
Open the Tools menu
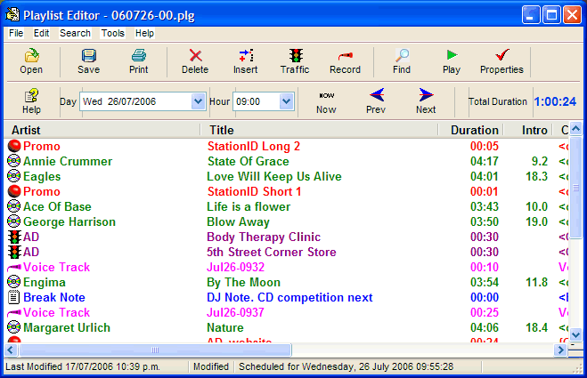[x=113, y=33]
